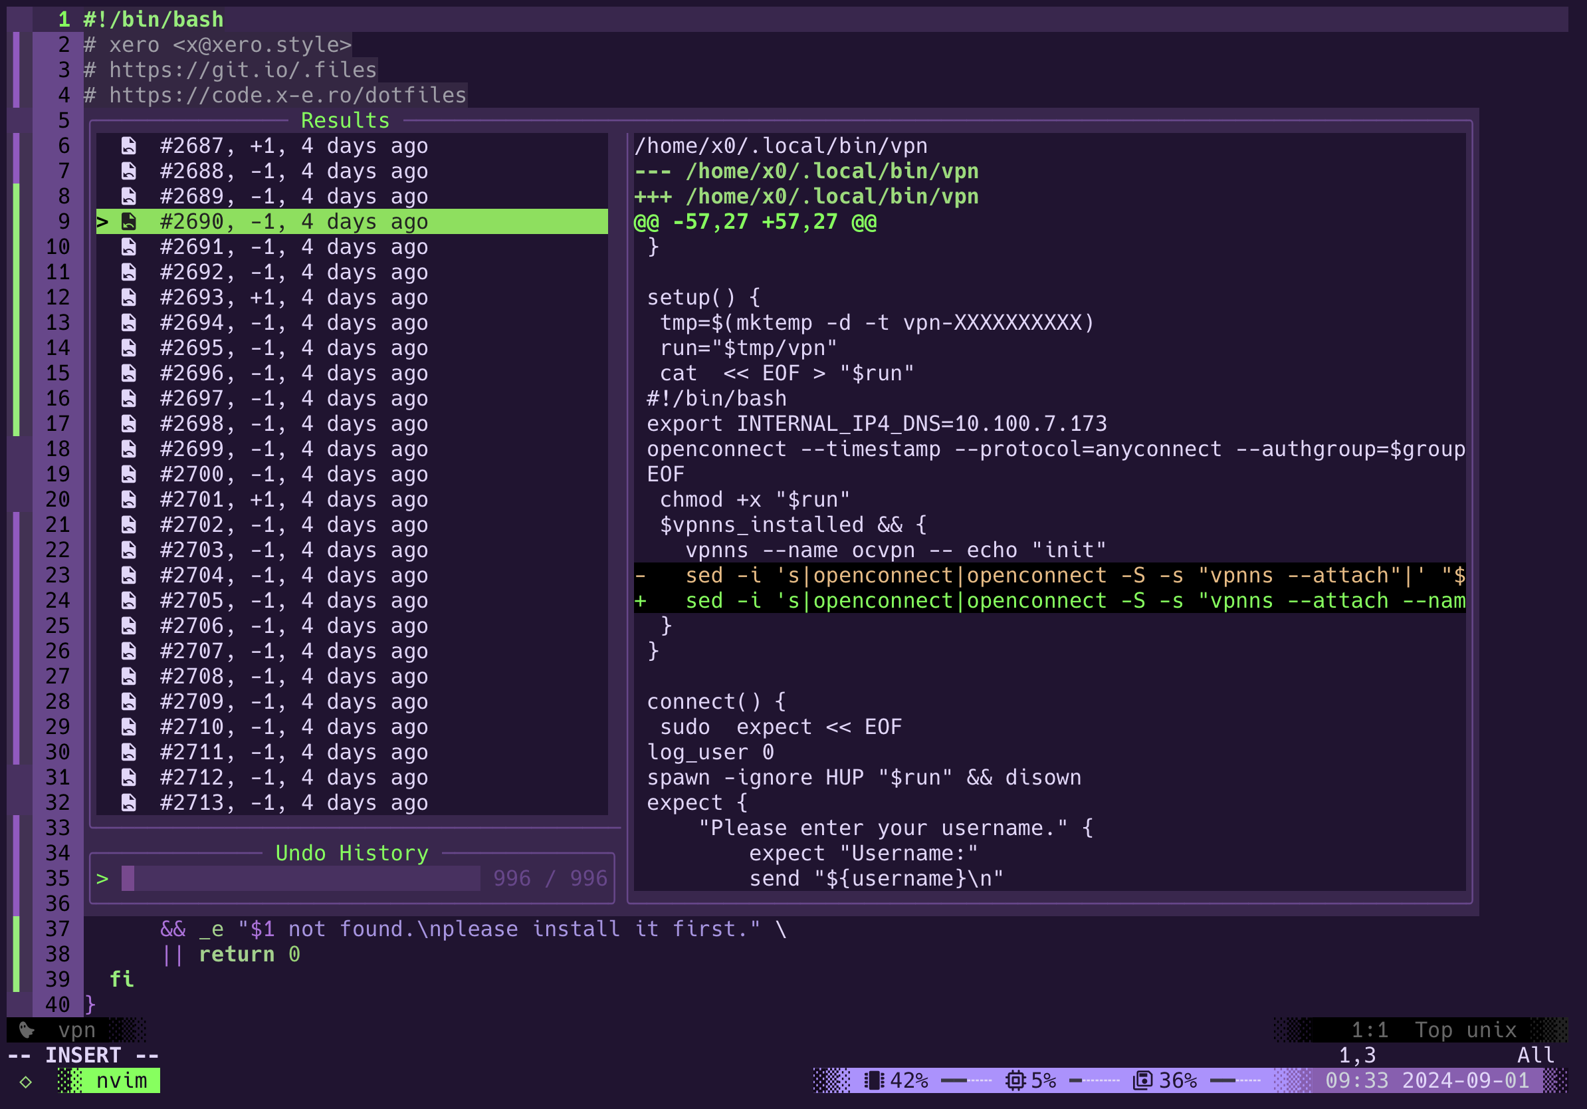Click the https://code.x-e.ro/dotfiles comment URL
The image size is (1587, 1109).
[x=288, y=94]
